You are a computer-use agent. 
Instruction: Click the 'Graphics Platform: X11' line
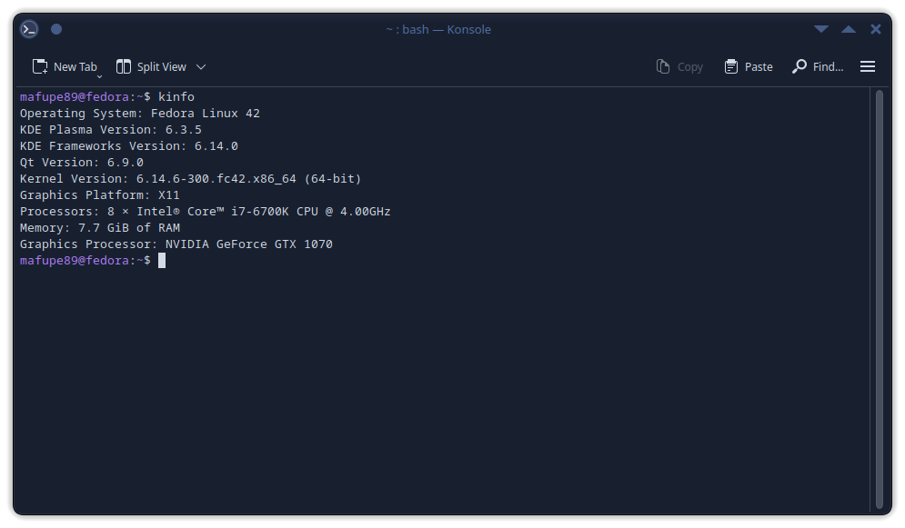[100, 194]
